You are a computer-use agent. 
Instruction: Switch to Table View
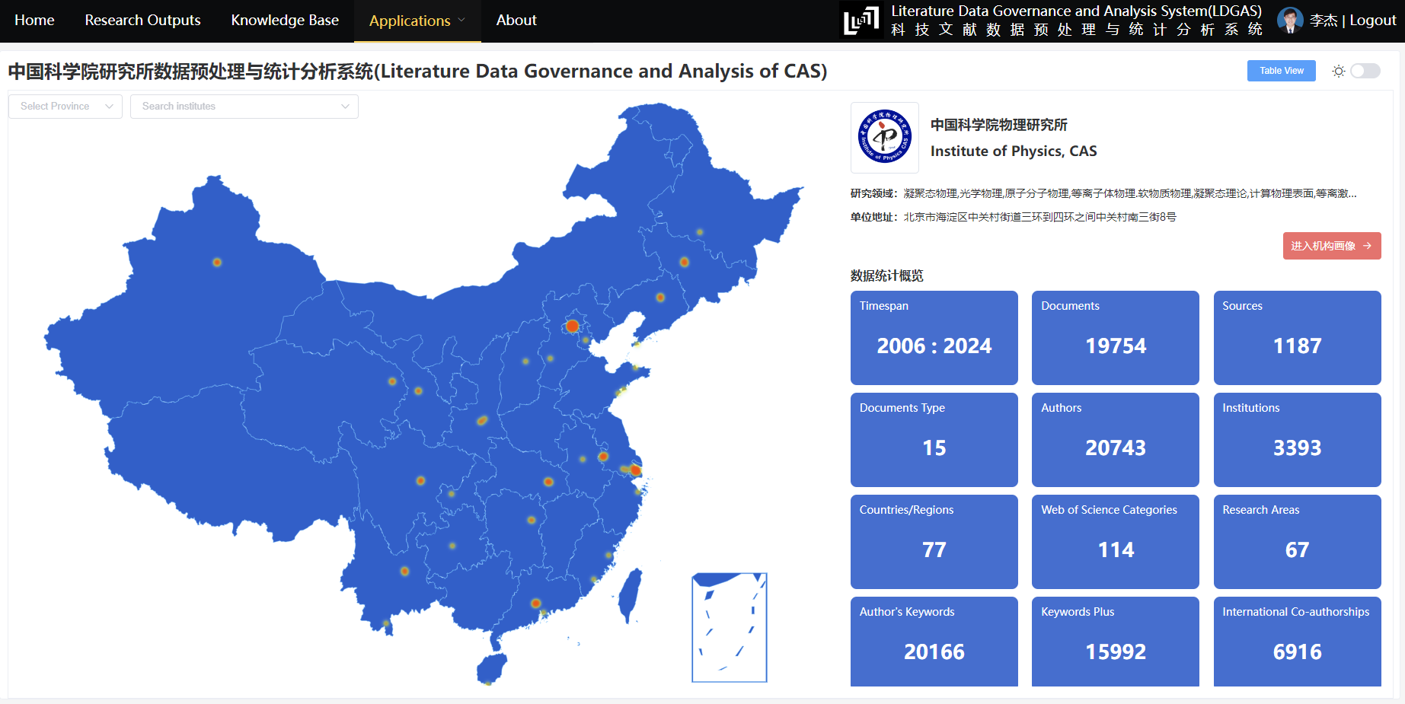(x=1281, y=71)
